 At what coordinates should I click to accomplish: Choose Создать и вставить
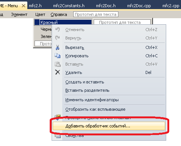coord(109,82)
